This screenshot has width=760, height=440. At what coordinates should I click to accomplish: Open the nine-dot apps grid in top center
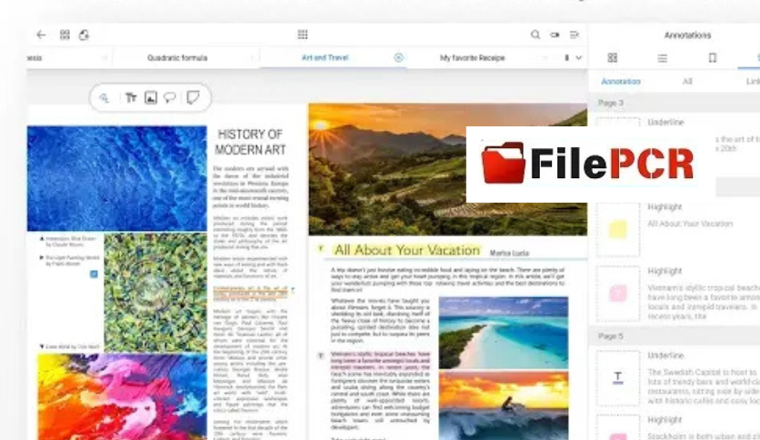pos(303,35)
